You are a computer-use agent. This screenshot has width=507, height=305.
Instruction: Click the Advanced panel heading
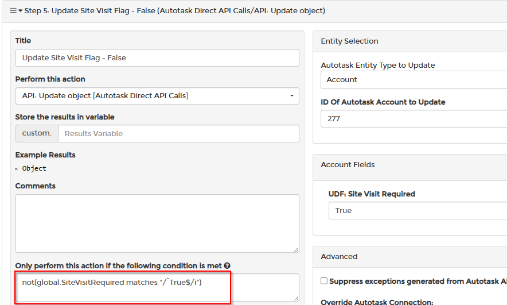339,256
